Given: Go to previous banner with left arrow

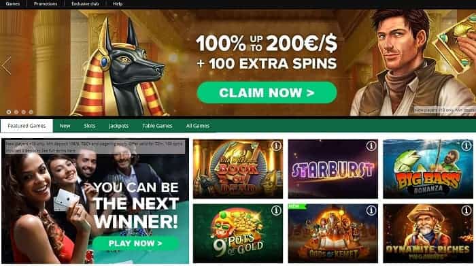Looking at the screenshot, I should tap(6, 65).
